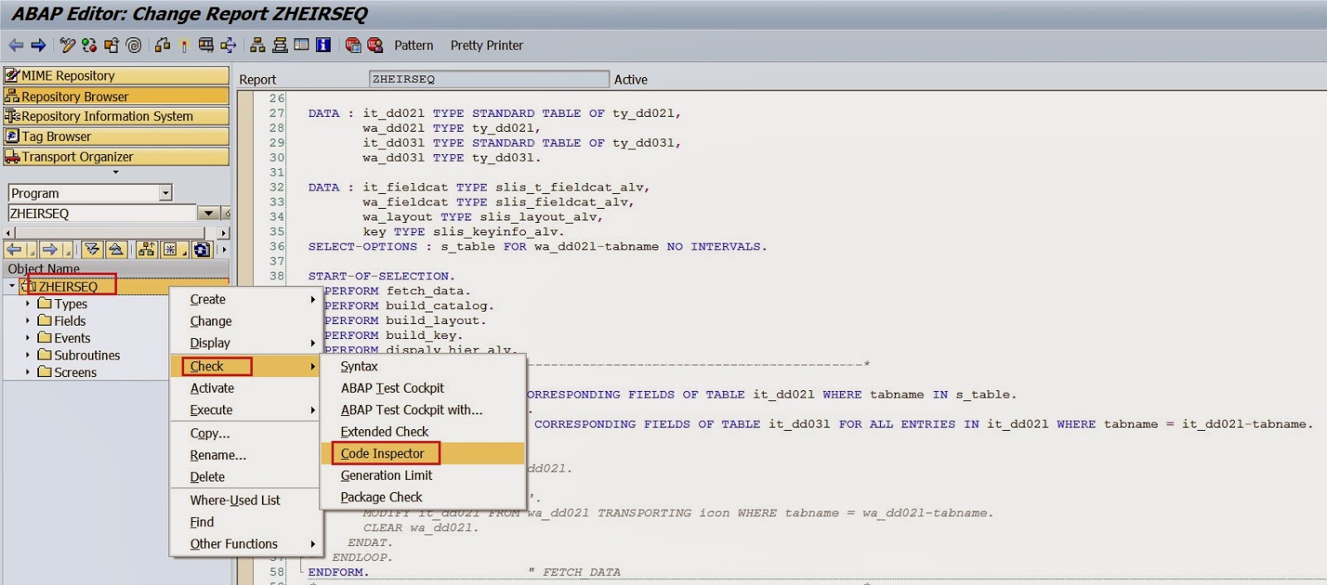The width and height of the screenshot is (1327, 585).
Task: Click the Activate matchstick icon
Action: (184, 46)
